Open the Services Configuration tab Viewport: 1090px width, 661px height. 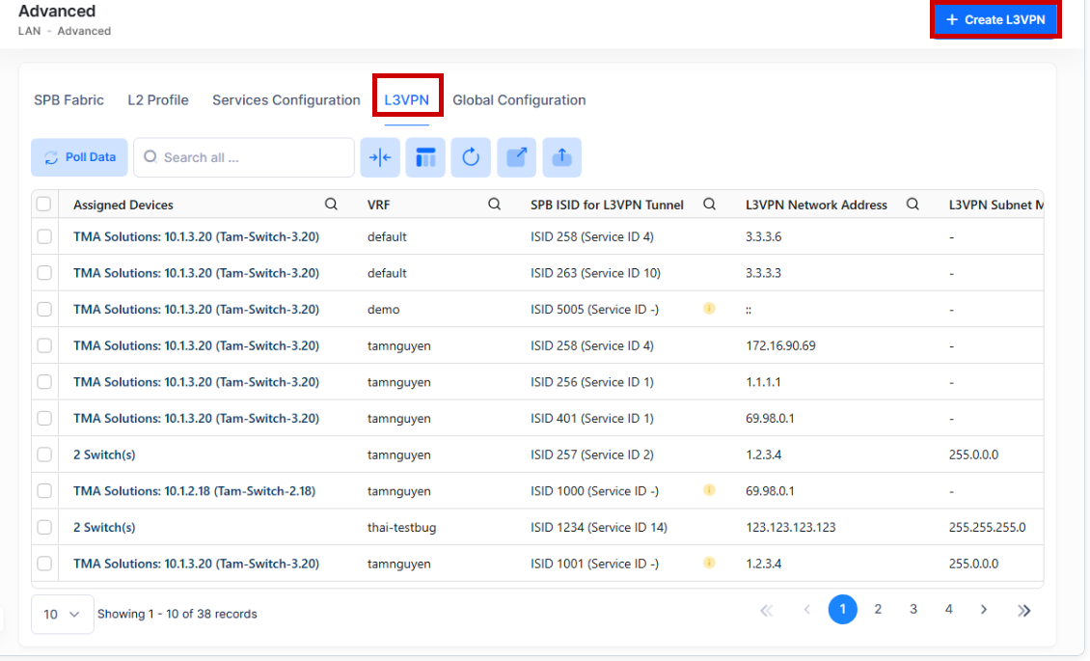(286, 100)
